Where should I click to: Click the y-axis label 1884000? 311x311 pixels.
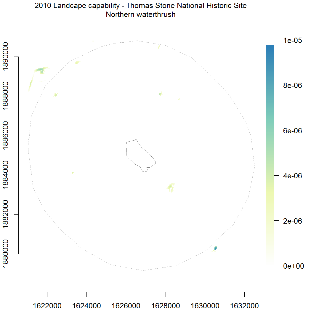(5, 175)
